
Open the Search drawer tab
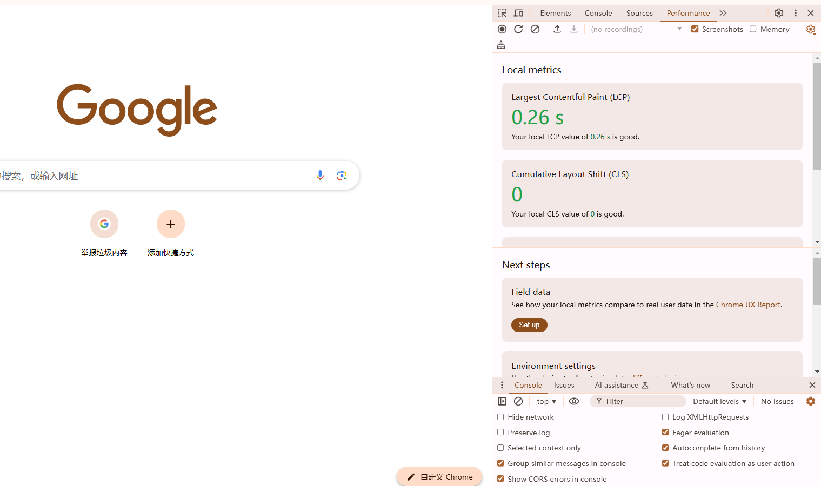742,385
